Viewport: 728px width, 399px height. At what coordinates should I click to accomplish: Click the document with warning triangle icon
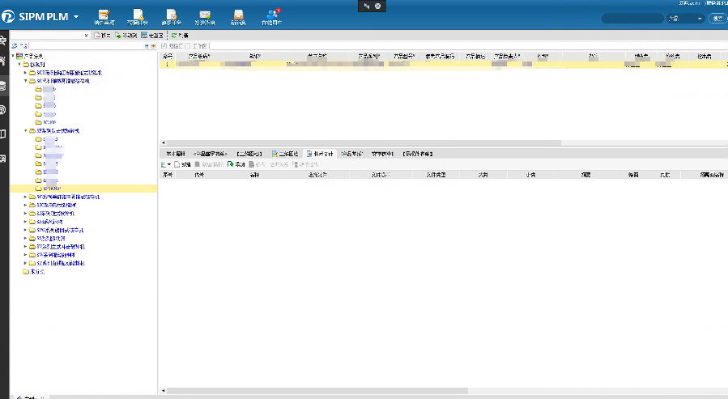138,15
